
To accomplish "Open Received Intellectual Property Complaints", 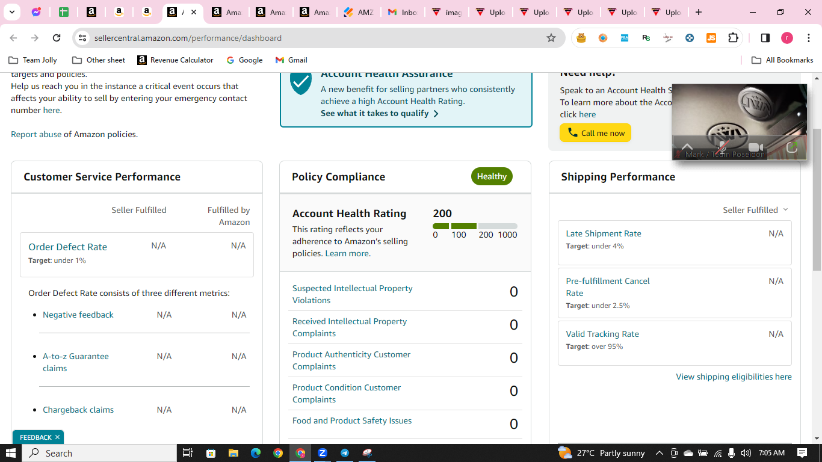I will (350, 327).
